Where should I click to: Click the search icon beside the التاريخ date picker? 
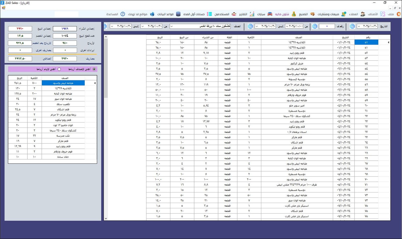point(352,26)
